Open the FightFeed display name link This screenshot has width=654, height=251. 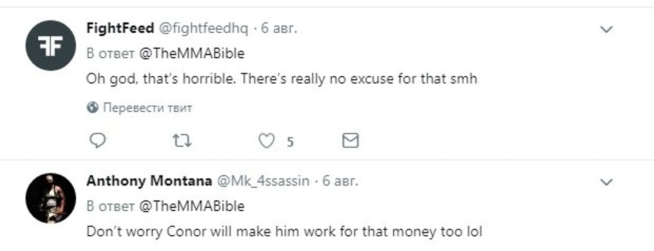pyautogui.click(x=120, y=29)
